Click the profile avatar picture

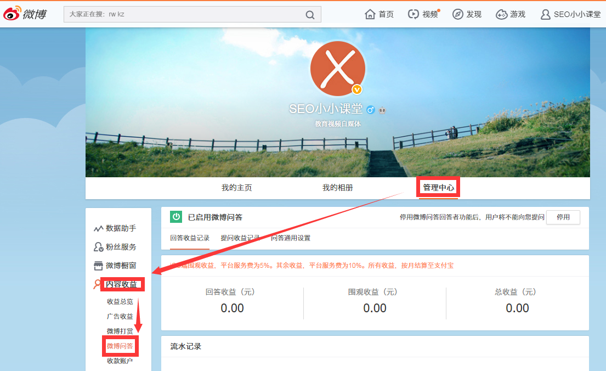[x=337, y=69]
